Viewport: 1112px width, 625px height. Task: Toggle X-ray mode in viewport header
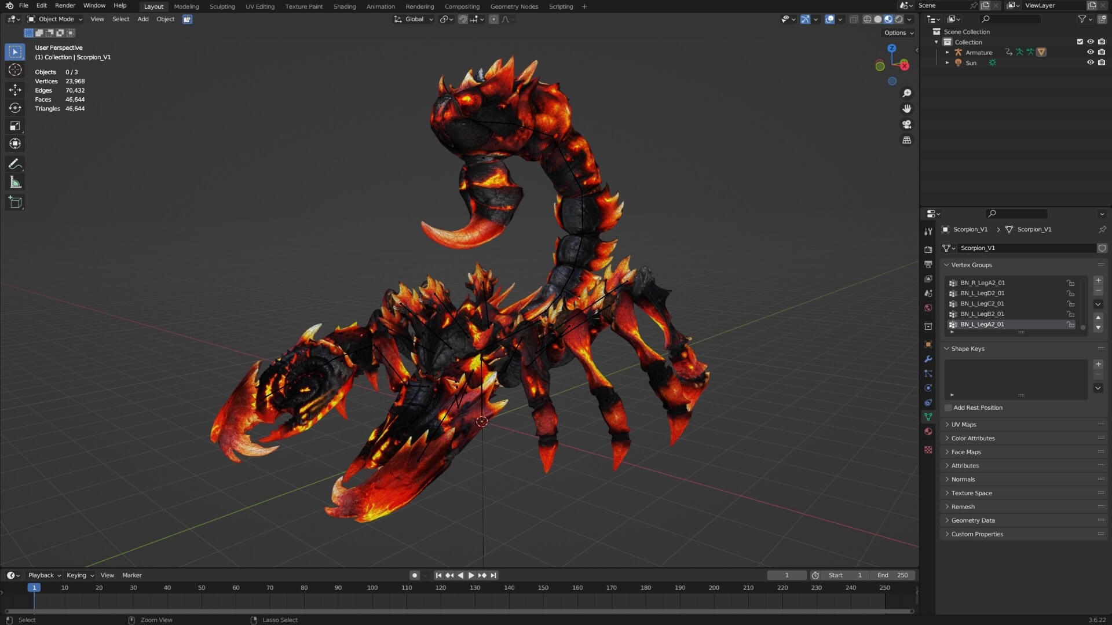click(854, 19)
